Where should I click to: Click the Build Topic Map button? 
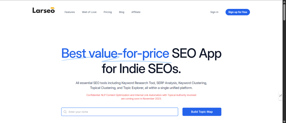(x=202, y=112)
